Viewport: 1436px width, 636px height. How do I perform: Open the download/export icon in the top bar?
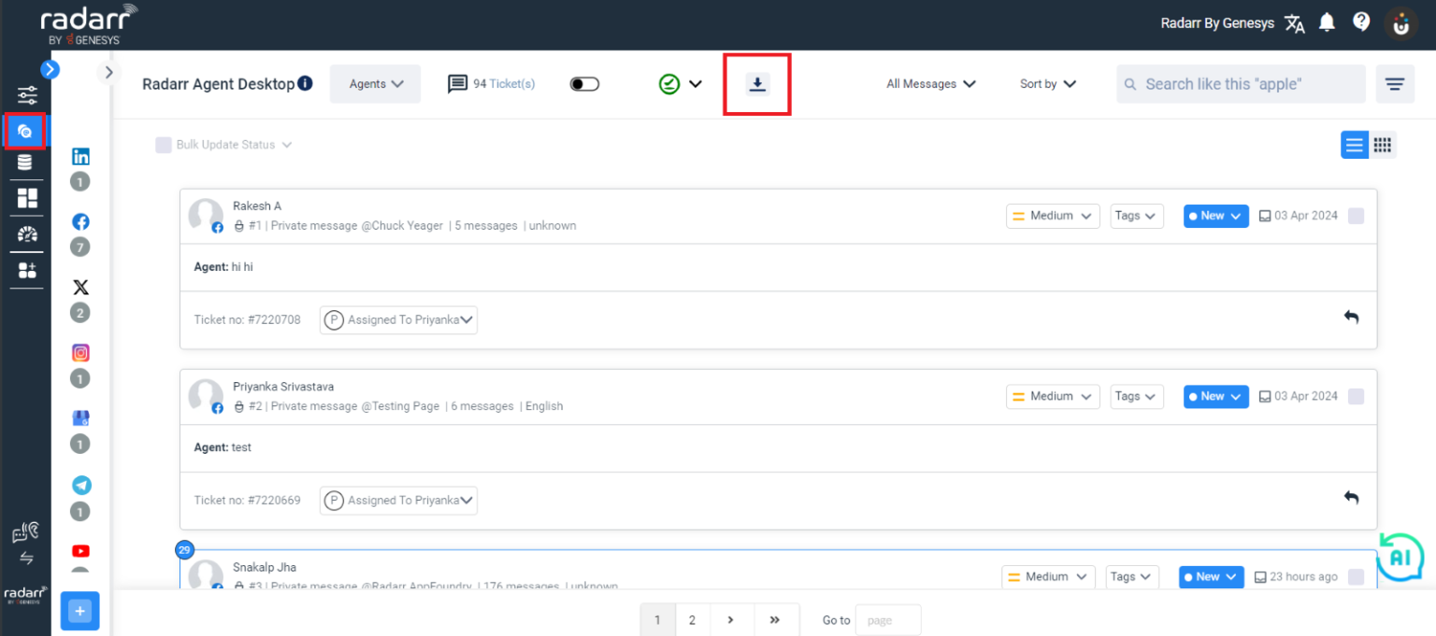(756, 84)
